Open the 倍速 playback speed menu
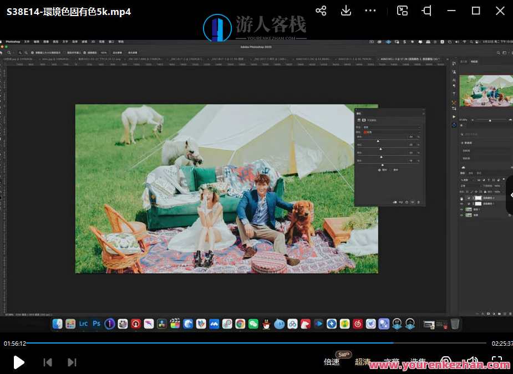 [x=332, y=362]
